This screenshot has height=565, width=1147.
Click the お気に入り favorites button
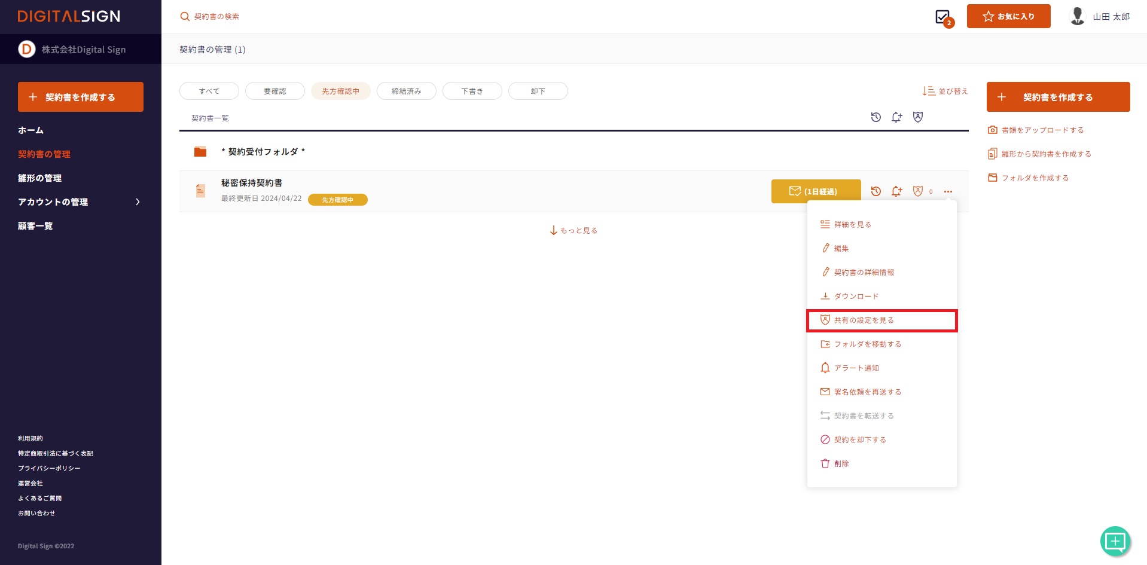click(1008, 16)
